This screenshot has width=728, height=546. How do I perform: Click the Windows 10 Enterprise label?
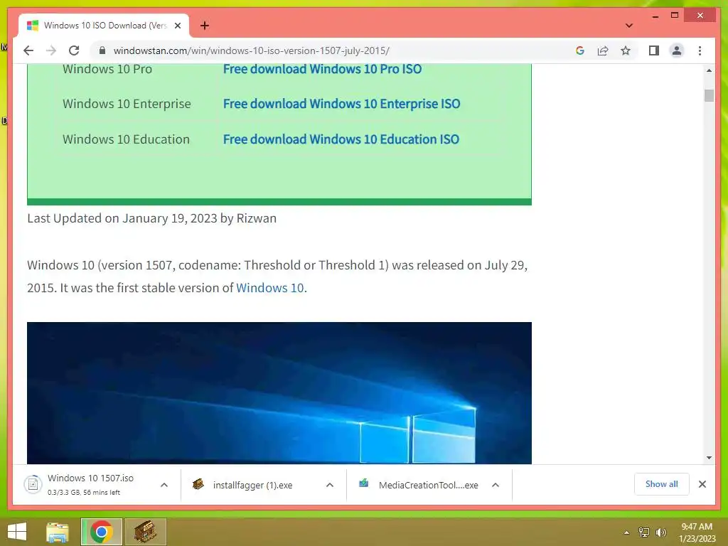[x=127, y=104]
